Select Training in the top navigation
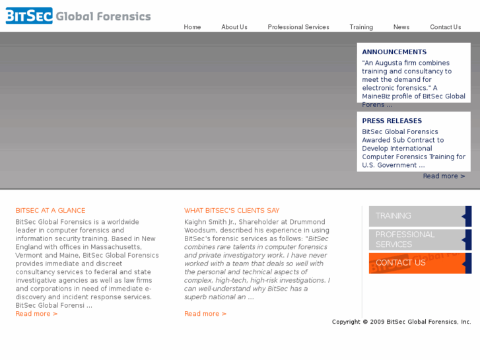This screenshot has height=360, width=480. click(361, 27)
